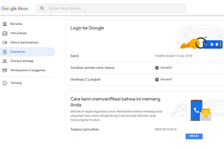Select Data & personalisasi in sidebar
The width and height of the screenshot is (224, 149).
pyautogui.click(x=28, y=43)
